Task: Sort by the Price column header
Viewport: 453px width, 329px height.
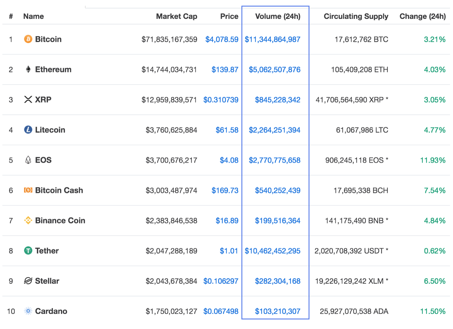Action: coord(229,16)
